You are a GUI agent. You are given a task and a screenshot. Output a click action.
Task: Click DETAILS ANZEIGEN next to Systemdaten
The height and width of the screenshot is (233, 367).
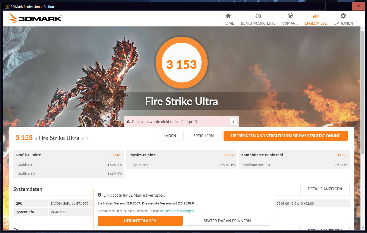coord(325,189)
